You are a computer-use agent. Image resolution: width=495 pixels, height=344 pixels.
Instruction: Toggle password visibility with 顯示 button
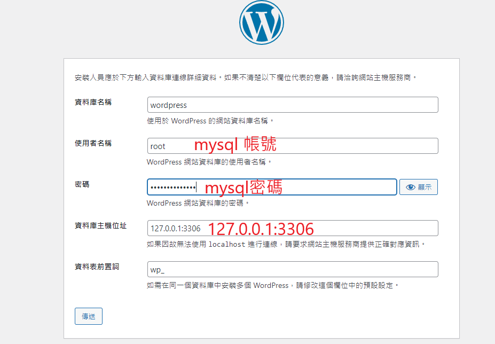pyautogui.click(x=419, y=187)
